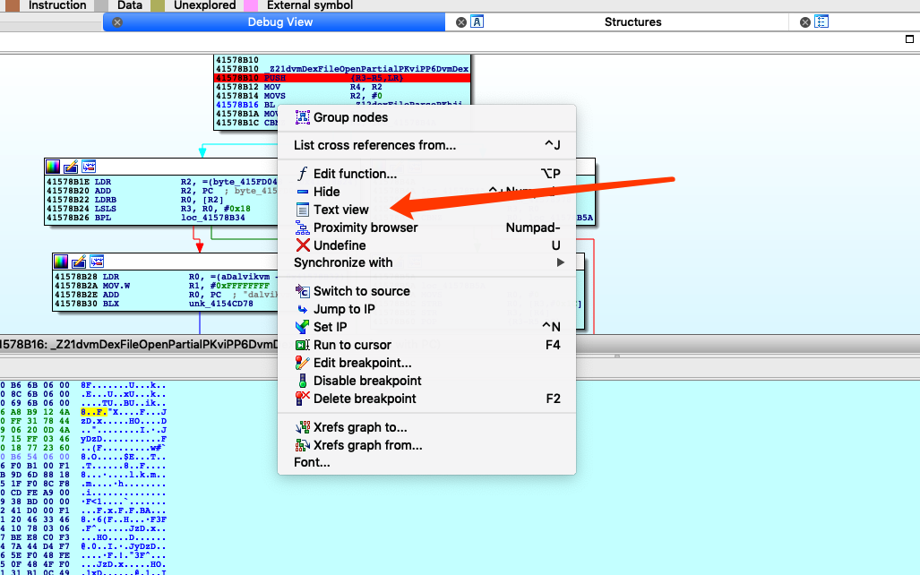Click the Data legend label
Screen dimensions: 920x575
tap(130, 5)
